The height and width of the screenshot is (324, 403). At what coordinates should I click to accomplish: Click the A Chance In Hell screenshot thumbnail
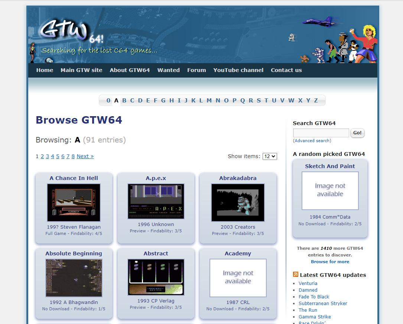[x=74, y=203]
